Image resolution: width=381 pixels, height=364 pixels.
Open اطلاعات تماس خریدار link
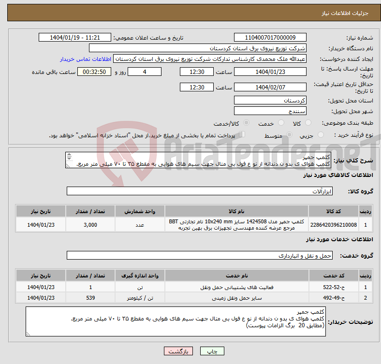point(86,59)
